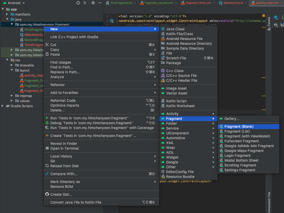Viewport: 284px width, 213px height.
Task: Click the Java Class icon in New submenu
Action: tap(163, 29)
